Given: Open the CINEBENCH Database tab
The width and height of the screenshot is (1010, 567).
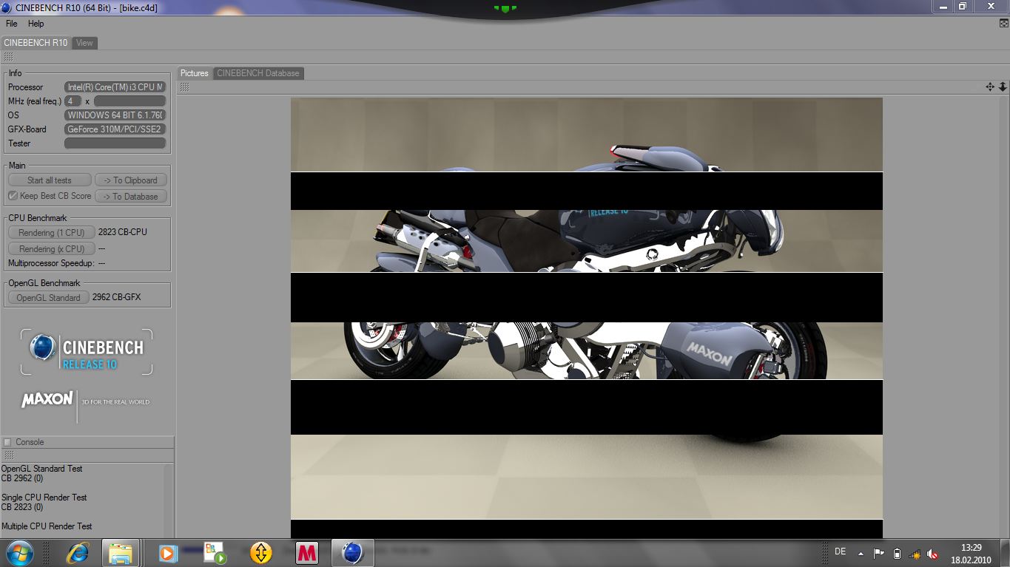Looking at the screenshot, I should coord(258,73).
